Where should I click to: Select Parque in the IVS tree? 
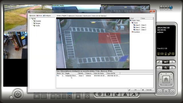click(x=38, y=23)
